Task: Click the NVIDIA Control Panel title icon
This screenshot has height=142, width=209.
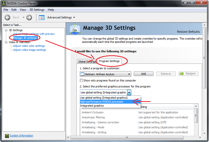Action: tap(4, 3)
